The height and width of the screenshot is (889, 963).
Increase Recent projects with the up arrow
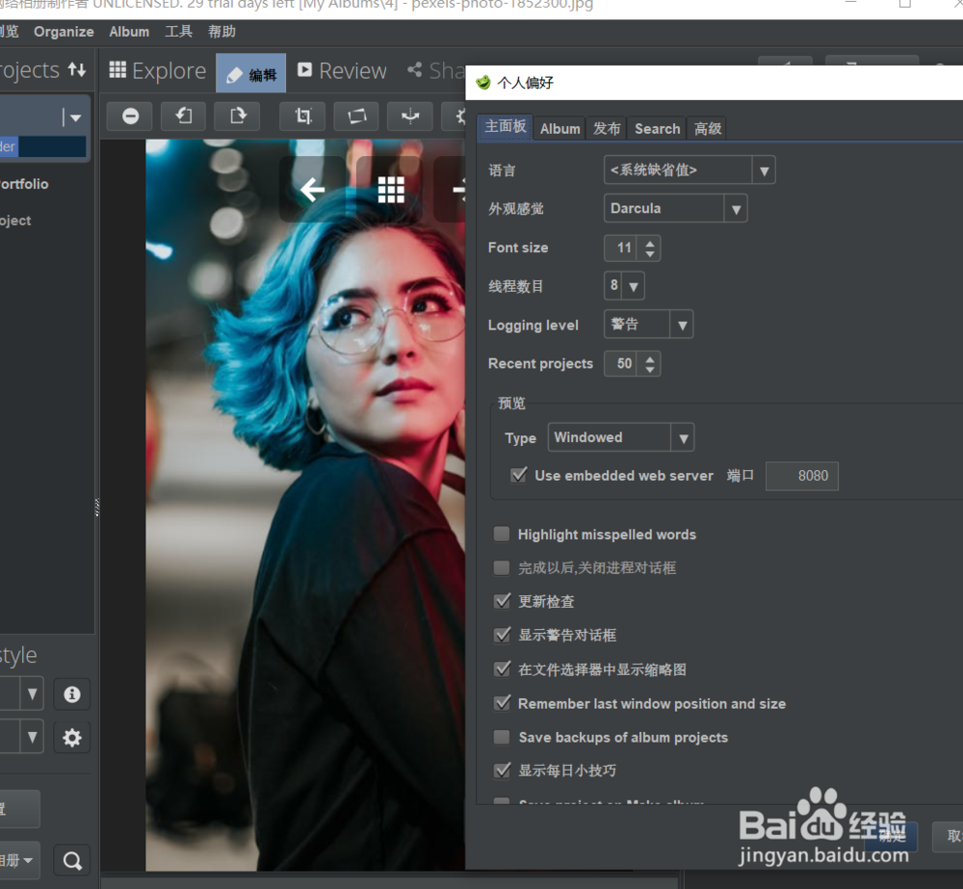650,358
